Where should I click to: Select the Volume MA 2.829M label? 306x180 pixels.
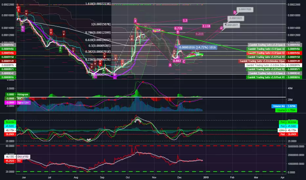click(284, 106)
